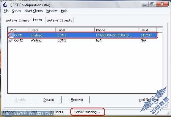This screenshot has width=171, height=117.
Task: Open the Help menu
Action: click(64, 11)
